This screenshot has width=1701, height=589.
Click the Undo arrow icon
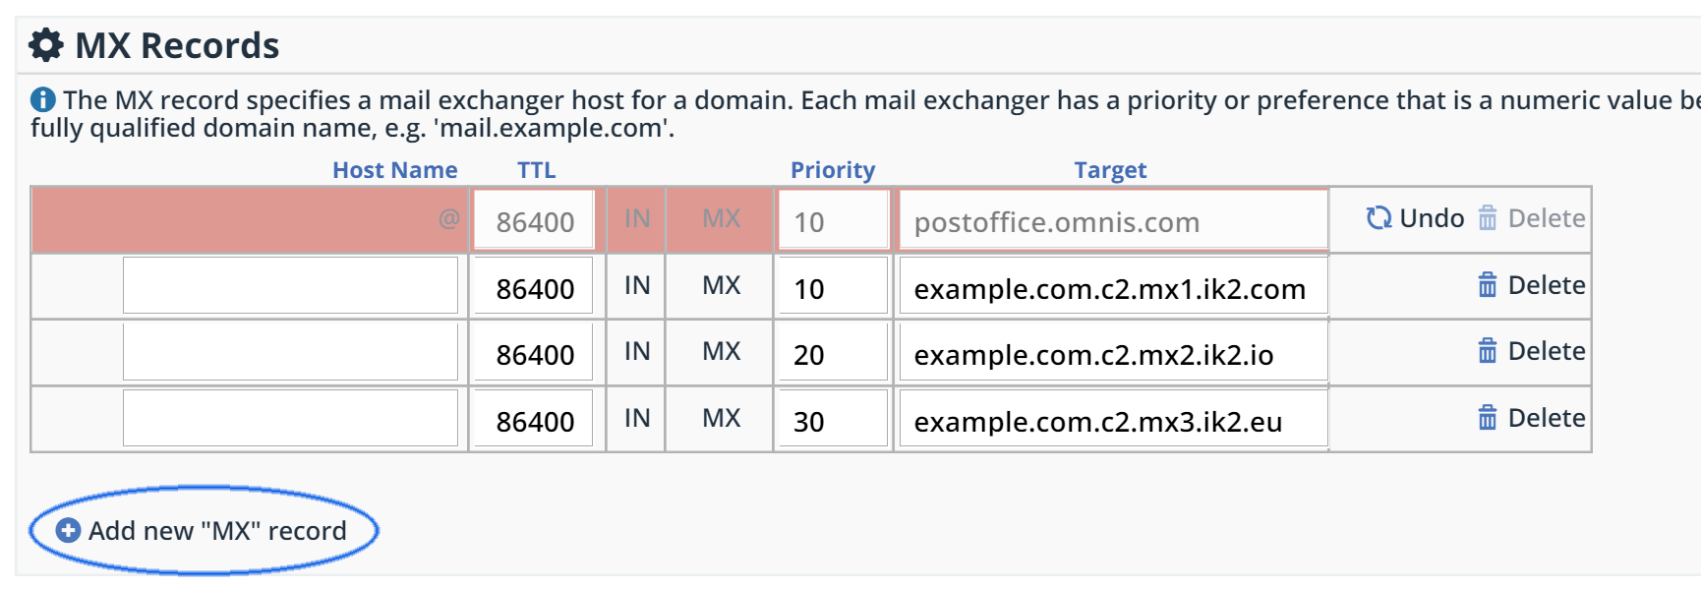[1378, 217]
